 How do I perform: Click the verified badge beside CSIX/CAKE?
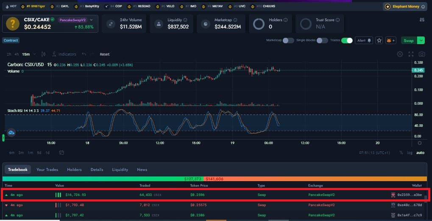(52, 20)
